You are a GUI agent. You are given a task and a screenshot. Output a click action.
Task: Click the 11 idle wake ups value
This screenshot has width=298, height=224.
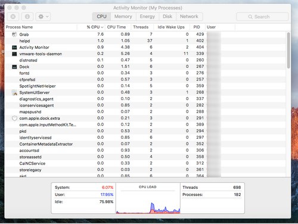point(186,54)
